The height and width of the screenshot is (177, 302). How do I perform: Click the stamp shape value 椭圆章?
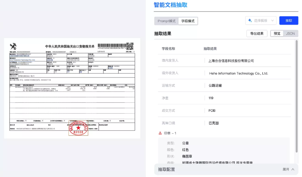click(187, 156)
